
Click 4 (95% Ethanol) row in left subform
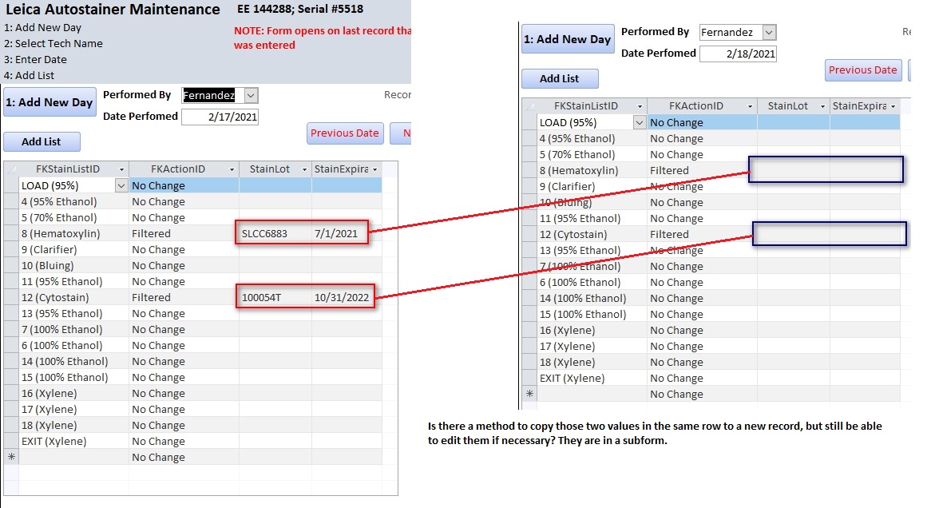192,201
